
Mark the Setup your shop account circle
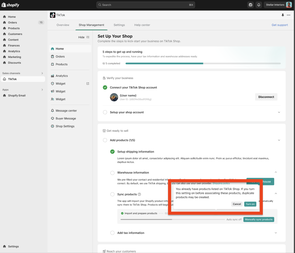pyautogui.click(x=105, y=112)
